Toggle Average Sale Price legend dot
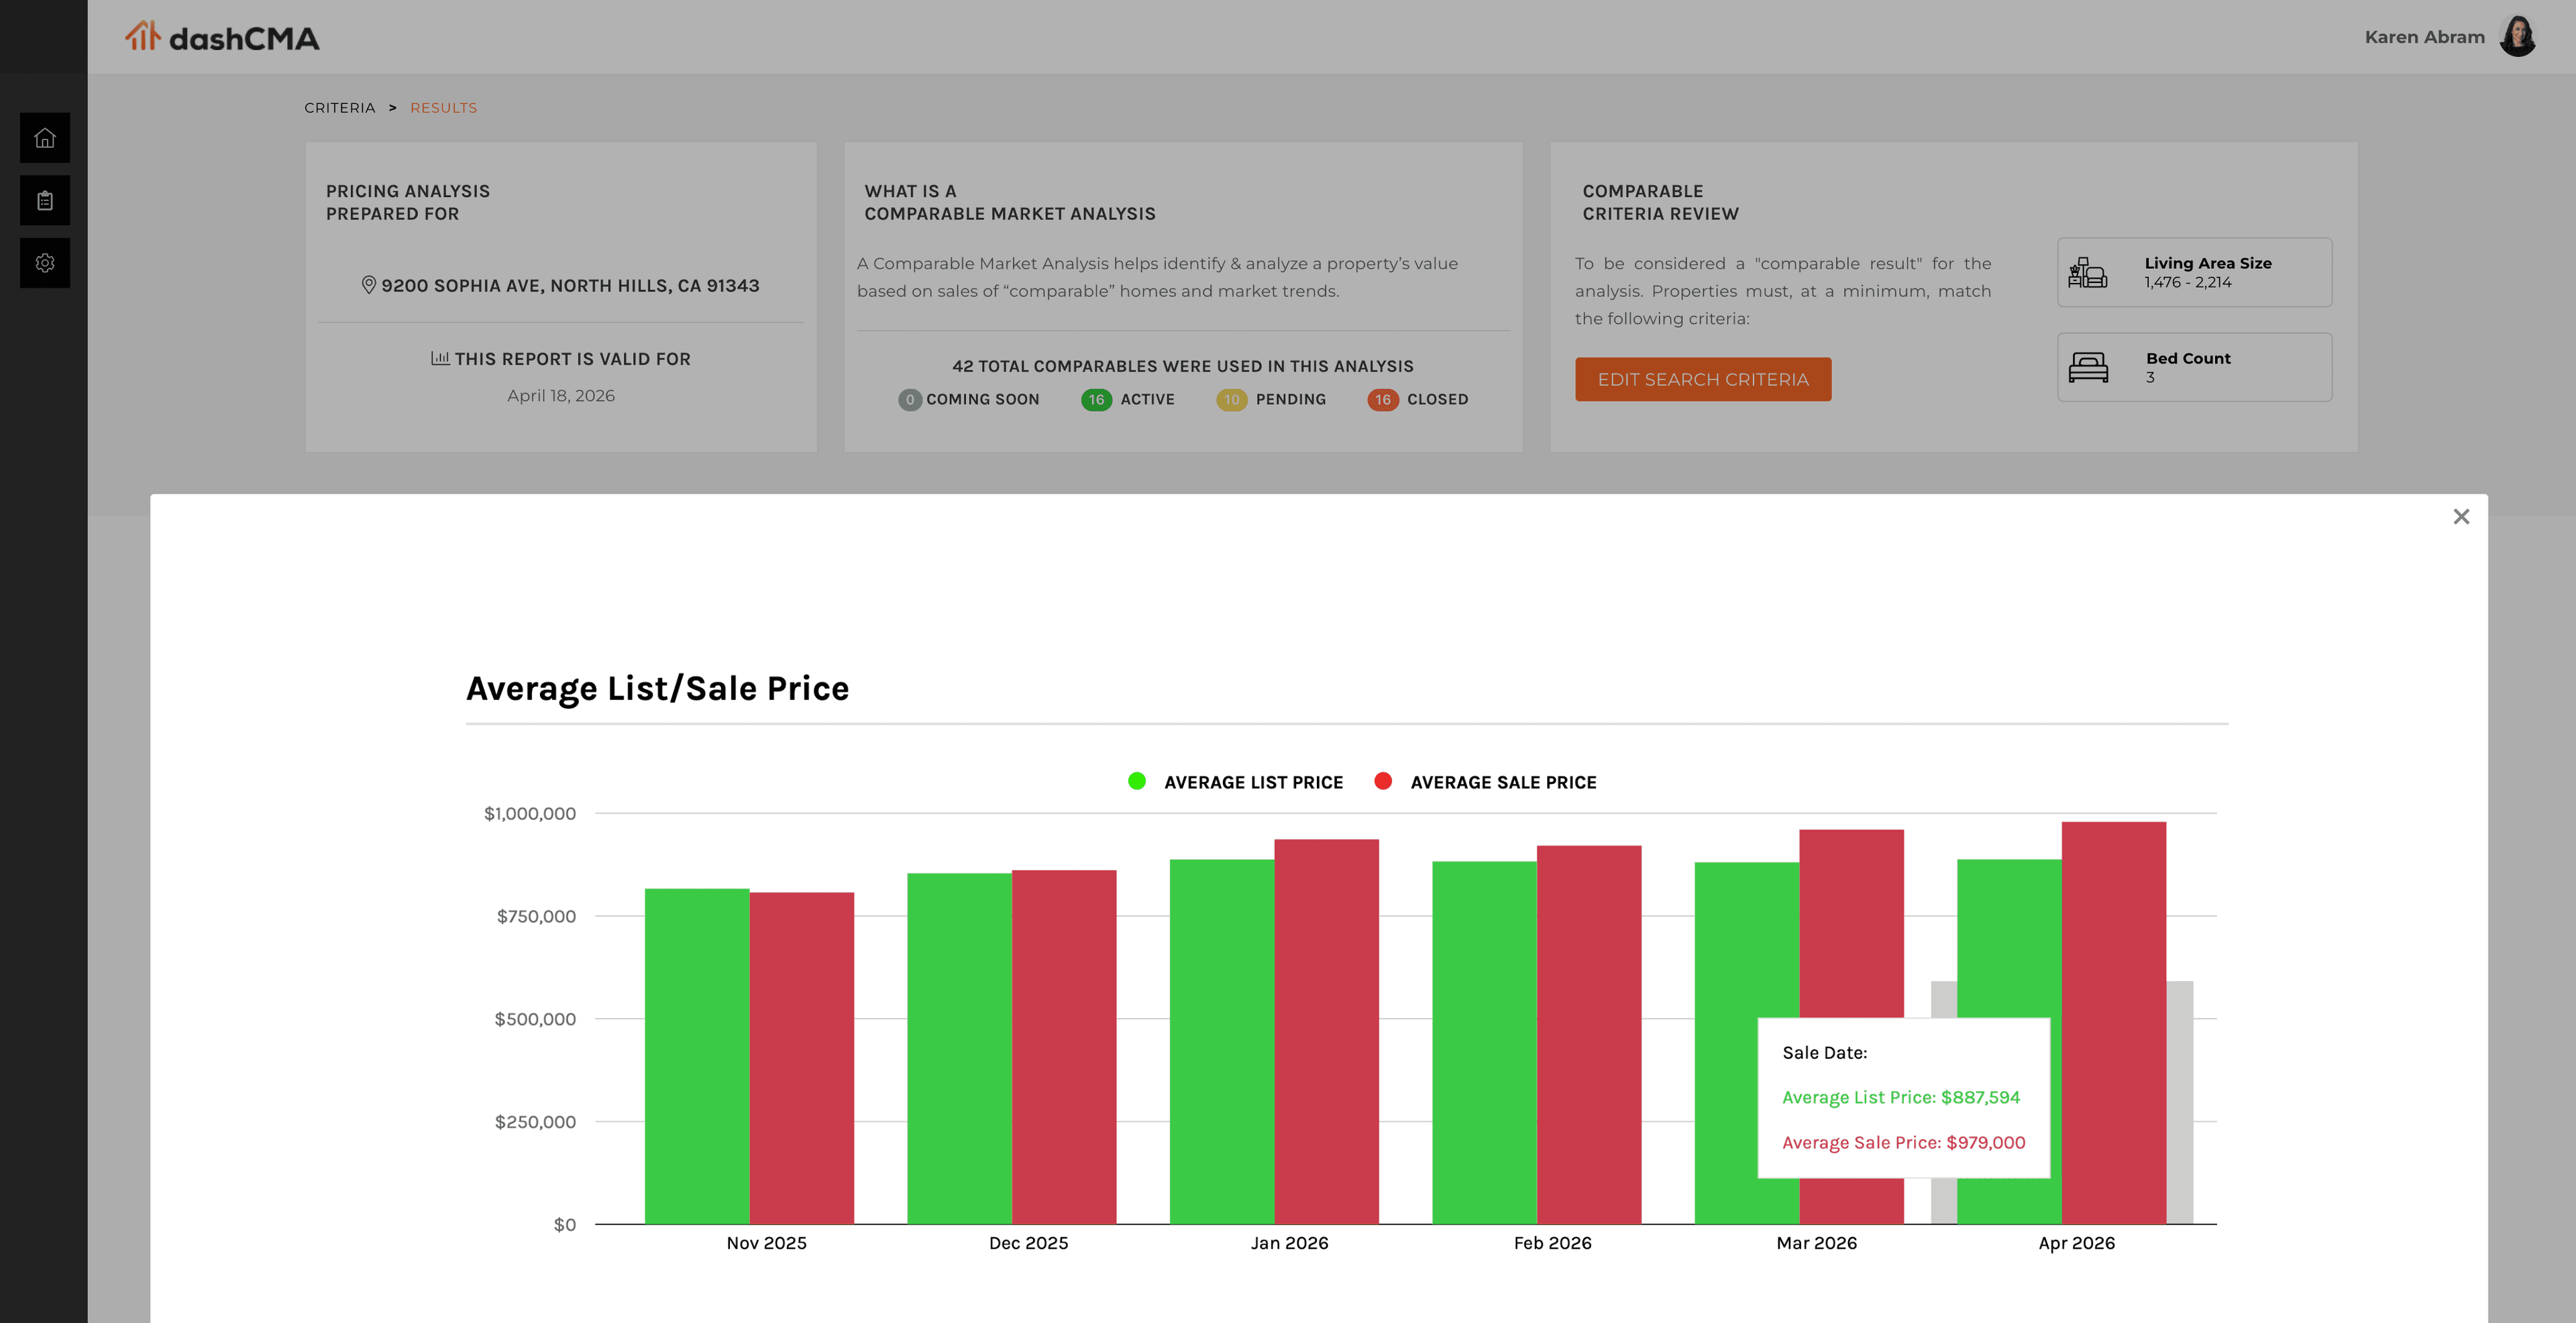 coord(1383,781)
